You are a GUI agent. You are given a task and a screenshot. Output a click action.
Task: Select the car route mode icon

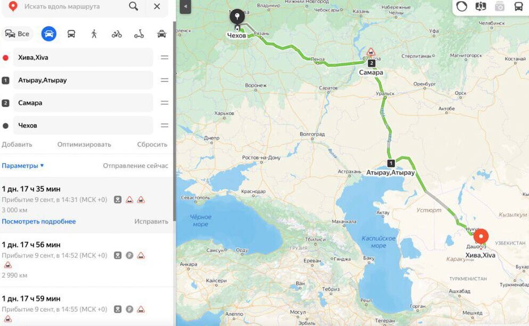pos(49,34)
